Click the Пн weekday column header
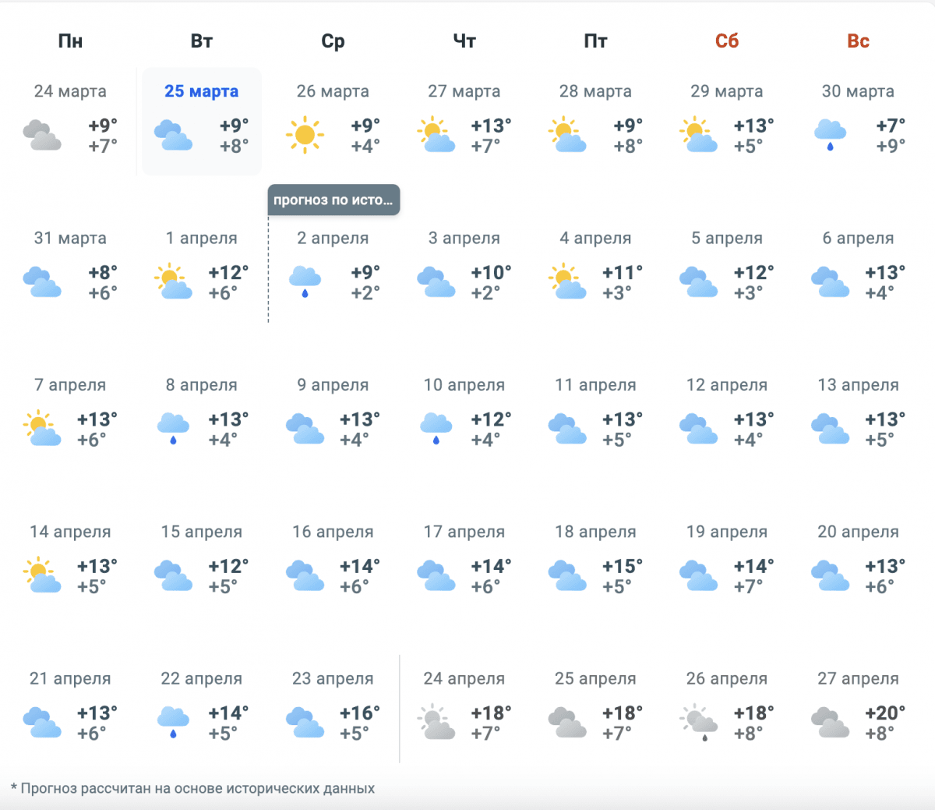This screenshot has width=935, height=810. pos(70,41)
